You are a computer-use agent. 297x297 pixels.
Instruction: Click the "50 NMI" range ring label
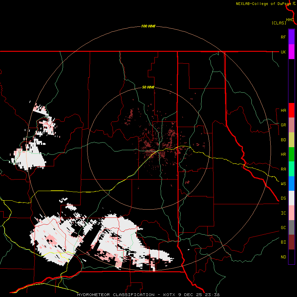pos(148,87)
